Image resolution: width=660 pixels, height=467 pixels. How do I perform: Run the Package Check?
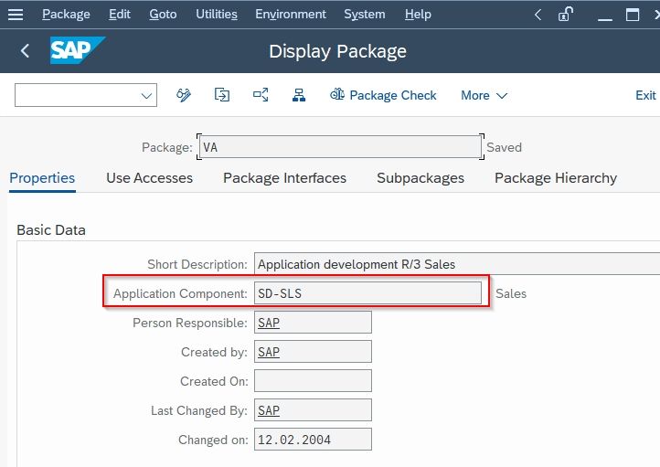click(383, 95)
